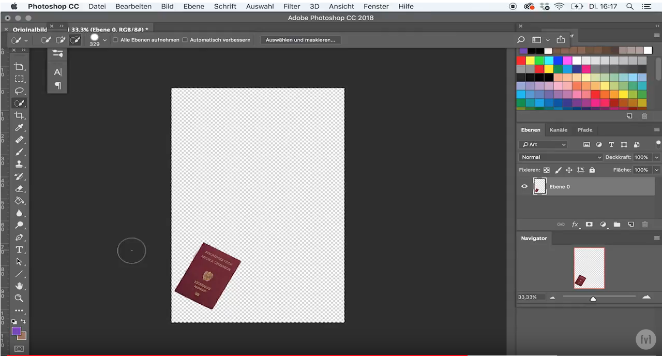Delete layer with Layers panel trash icon
662x356 pixels.
644,225
